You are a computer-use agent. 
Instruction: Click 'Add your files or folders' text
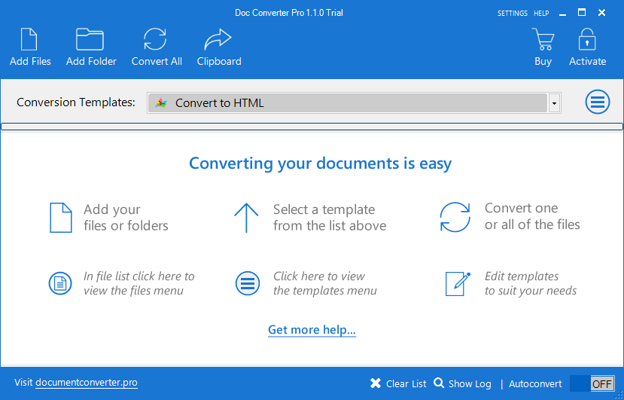(x=126, y=218)
